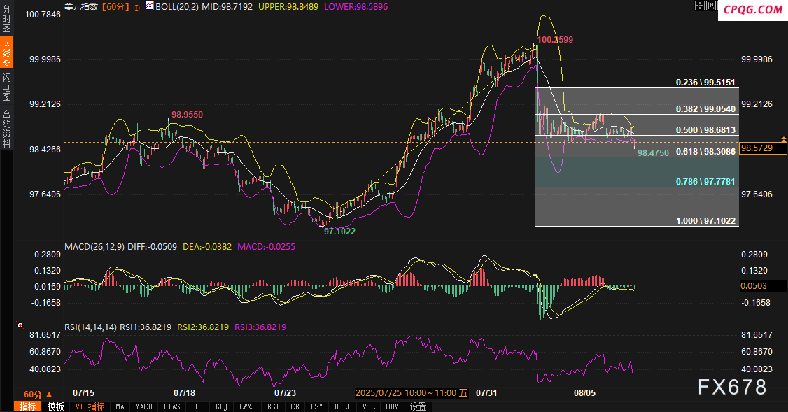Image resolution: width=788 pixels, height=412 pixels.
Task: Open the 合约资料 sidebar tab
Action: click(7, 128)
